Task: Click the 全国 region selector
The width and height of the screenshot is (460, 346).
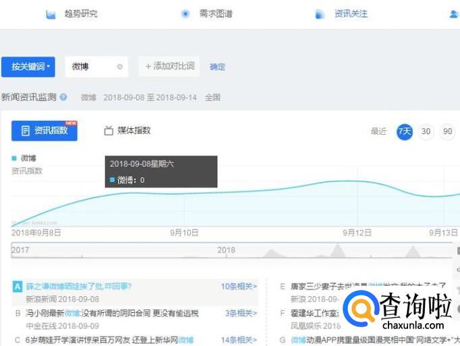Action: [x=212, y=97]
